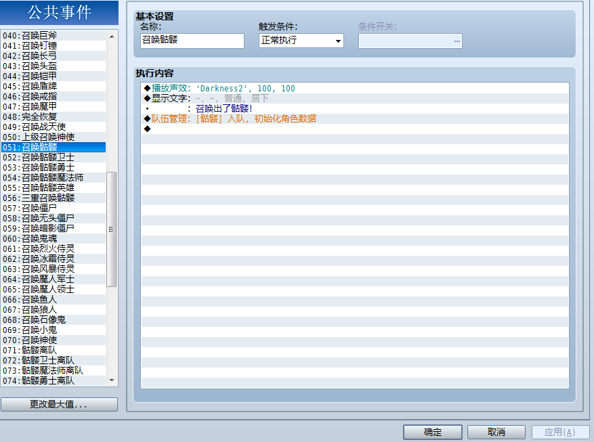
Task: Select list entry 056:三重召唤骷髅
Action: pyautogui.click(x=54, y=198)
